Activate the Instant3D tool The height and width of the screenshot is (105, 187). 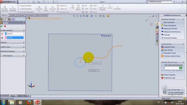pos(117,8)
